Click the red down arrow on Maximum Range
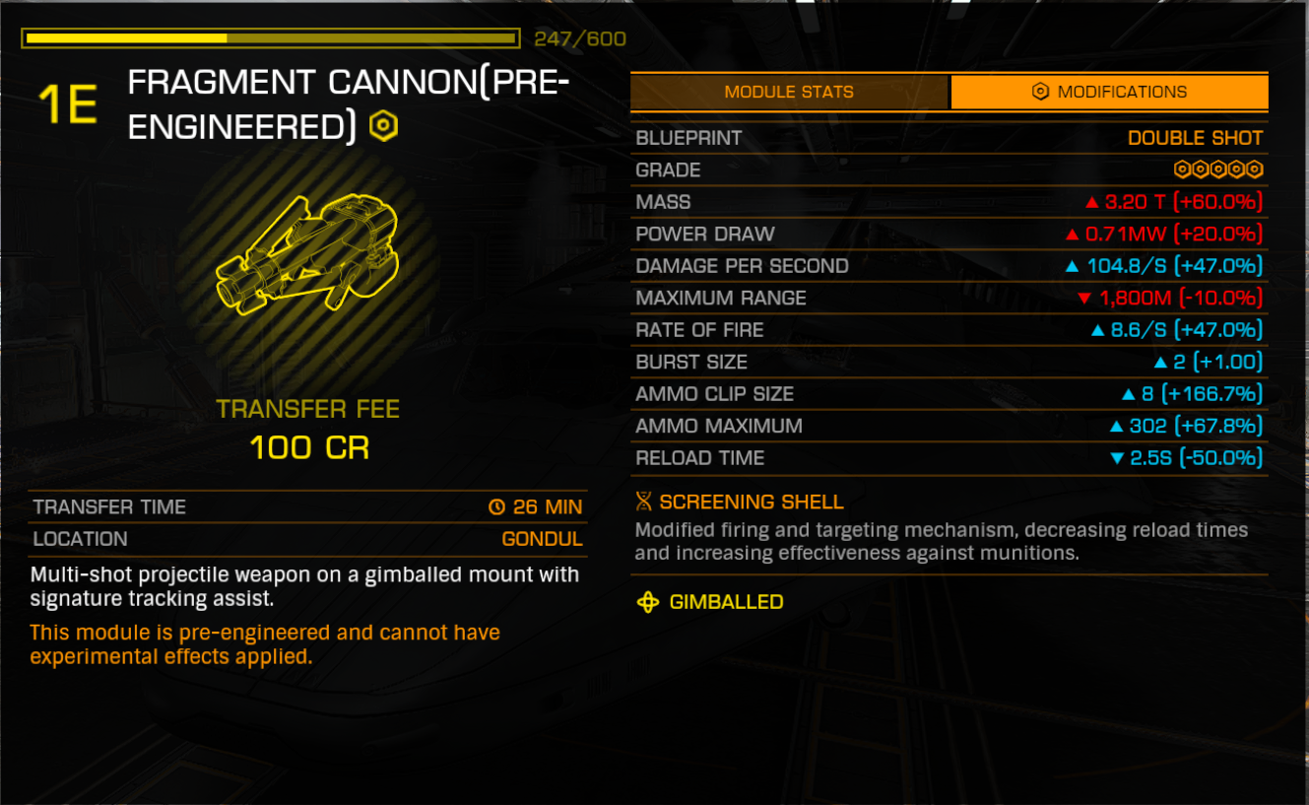Image resolution: width=1309 pixels, height=805 pixels. [1084, 298]
